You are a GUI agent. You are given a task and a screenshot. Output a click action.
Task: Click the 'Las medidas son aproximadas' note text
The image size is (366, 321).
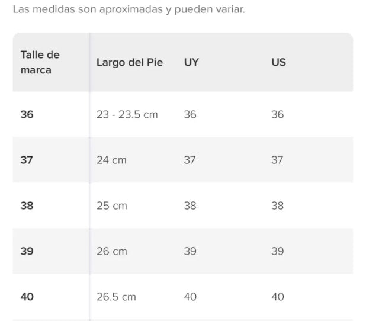(128, 10)
